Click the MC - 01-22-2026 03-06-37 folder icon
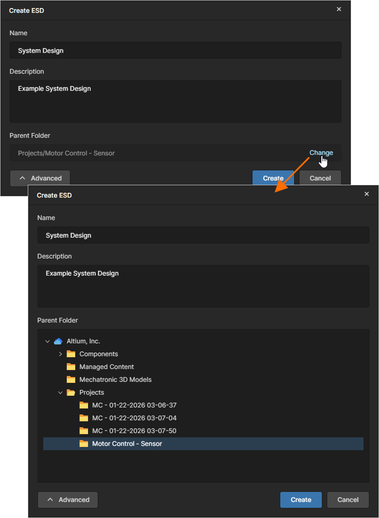Image resolution: width=379 pixels, height=518 pixels. [x=84, y=405]
